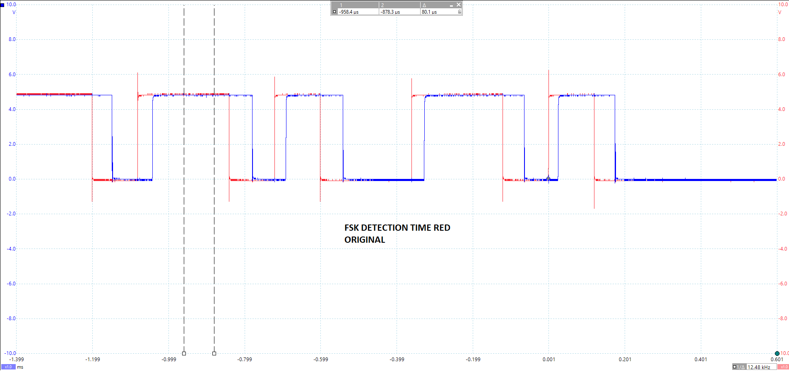Select the right dashed cursor handle

[x=214, y=353]
